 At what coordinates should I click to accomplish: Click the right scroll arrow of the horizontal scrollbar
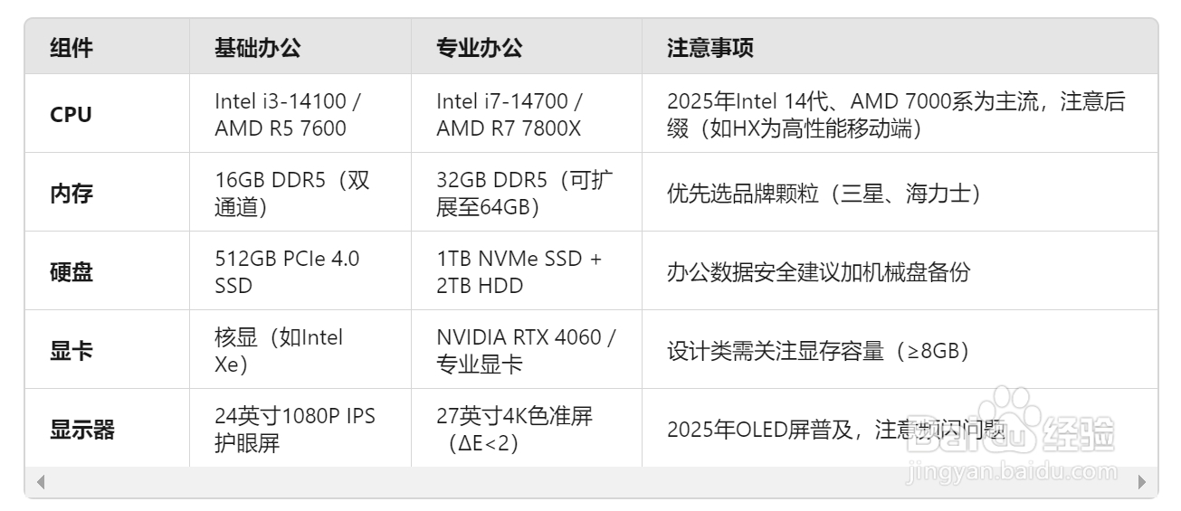click(x=1142, y=482)
